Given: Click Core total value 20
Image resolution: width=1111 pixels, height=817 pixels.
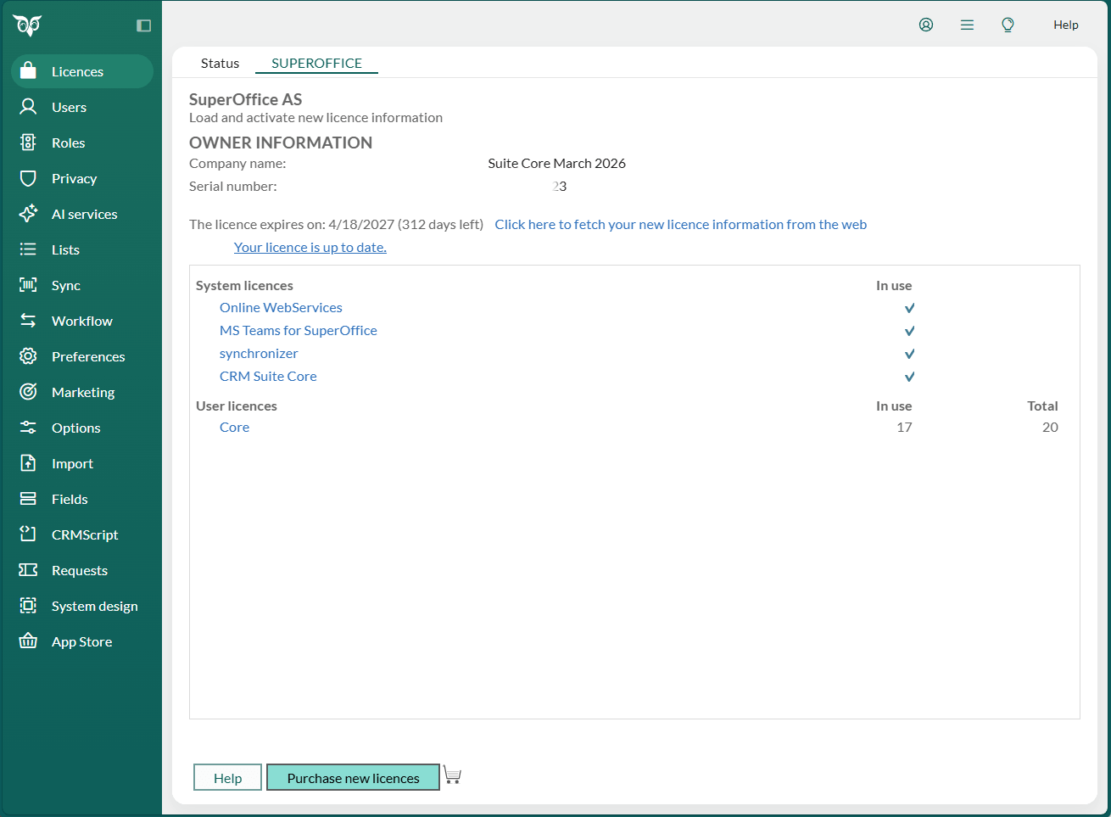Looking at the screenshot, I should click(x=1050, y=427).
